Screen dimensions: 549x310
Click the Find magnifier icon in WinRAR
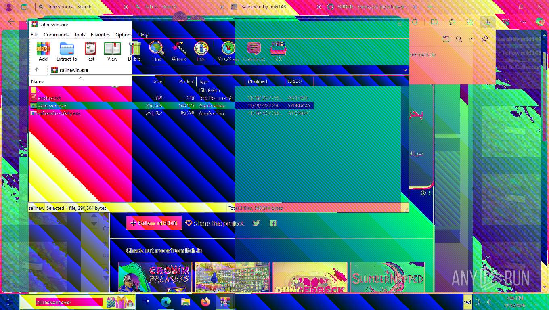(x=157, y=51)
